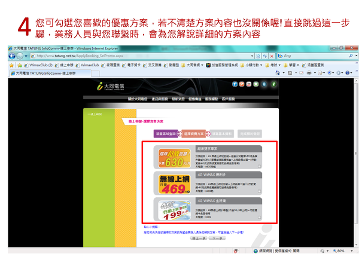
Task: Click the 線上申辦 link in green sidebar
Action: pyautogui.click(x=95, y=114)
